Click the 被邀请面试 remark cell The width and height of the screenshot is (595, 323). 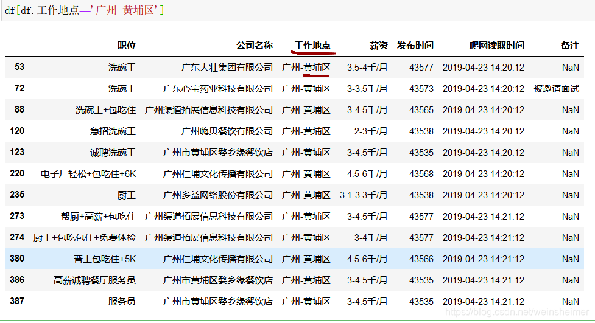click(556, 89)
